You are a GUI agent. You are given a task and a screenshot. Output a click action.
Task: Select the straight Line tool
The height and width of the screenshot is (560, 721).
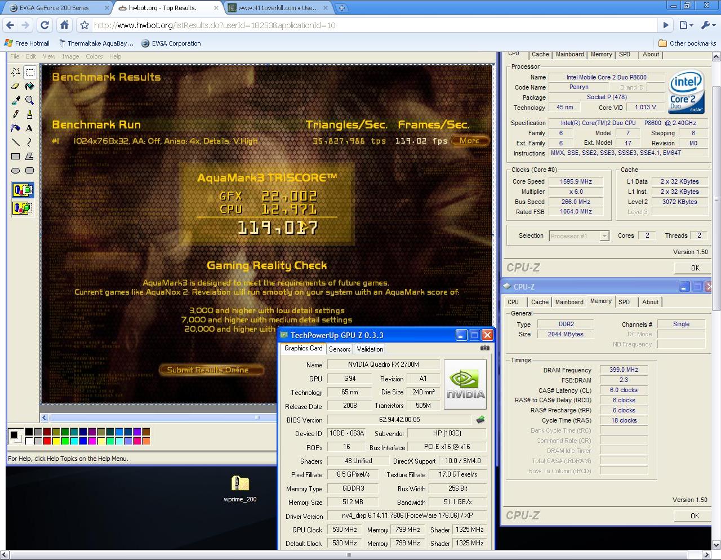(x=16, y=143)
